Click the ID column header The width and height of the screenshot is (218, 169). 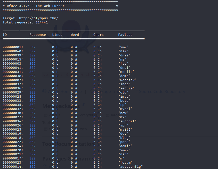tap(5, 35)
